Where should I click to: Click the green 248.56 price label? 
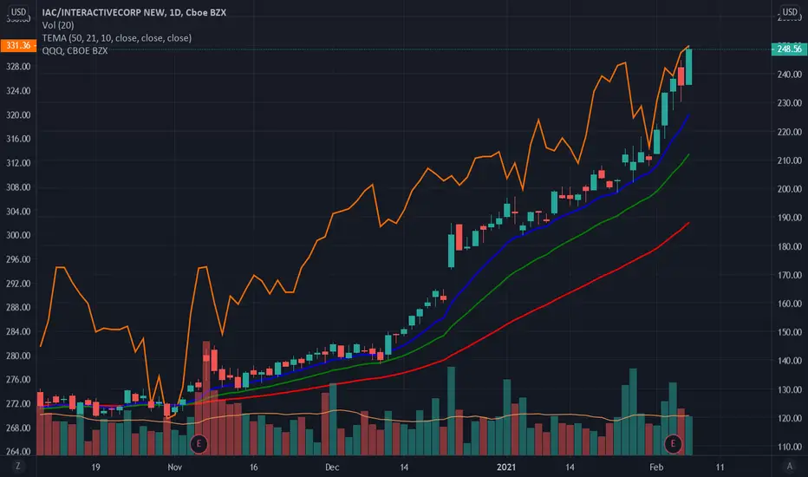coord(789,49)
